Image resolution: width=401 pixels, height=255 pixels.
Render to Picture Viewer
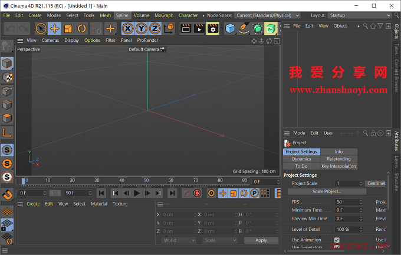click(x=199, y=28)
